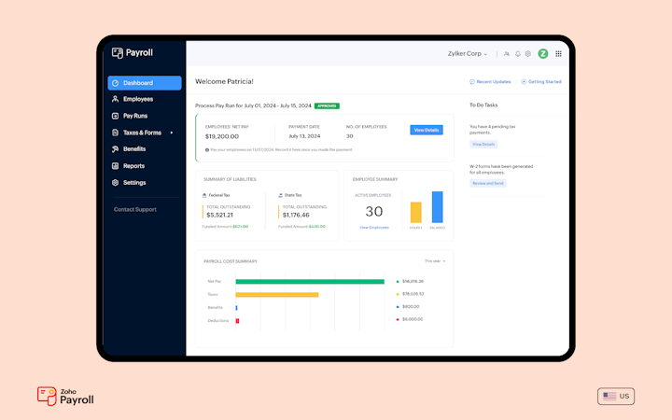Click the blue Salaried bar in employee chart
The width and height of the screenshot is (672, 420).
coord(437,207)
